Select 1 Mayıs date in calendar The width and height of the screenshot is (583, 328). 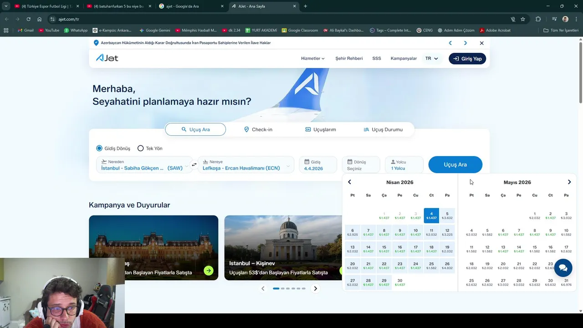[535, 215]
